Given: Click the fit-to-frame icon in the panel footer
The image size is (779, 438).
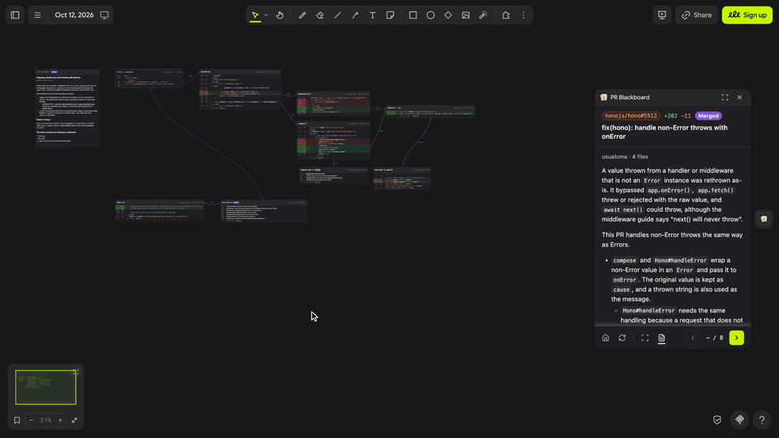Looking at the screenshot, I should [645, 337].
